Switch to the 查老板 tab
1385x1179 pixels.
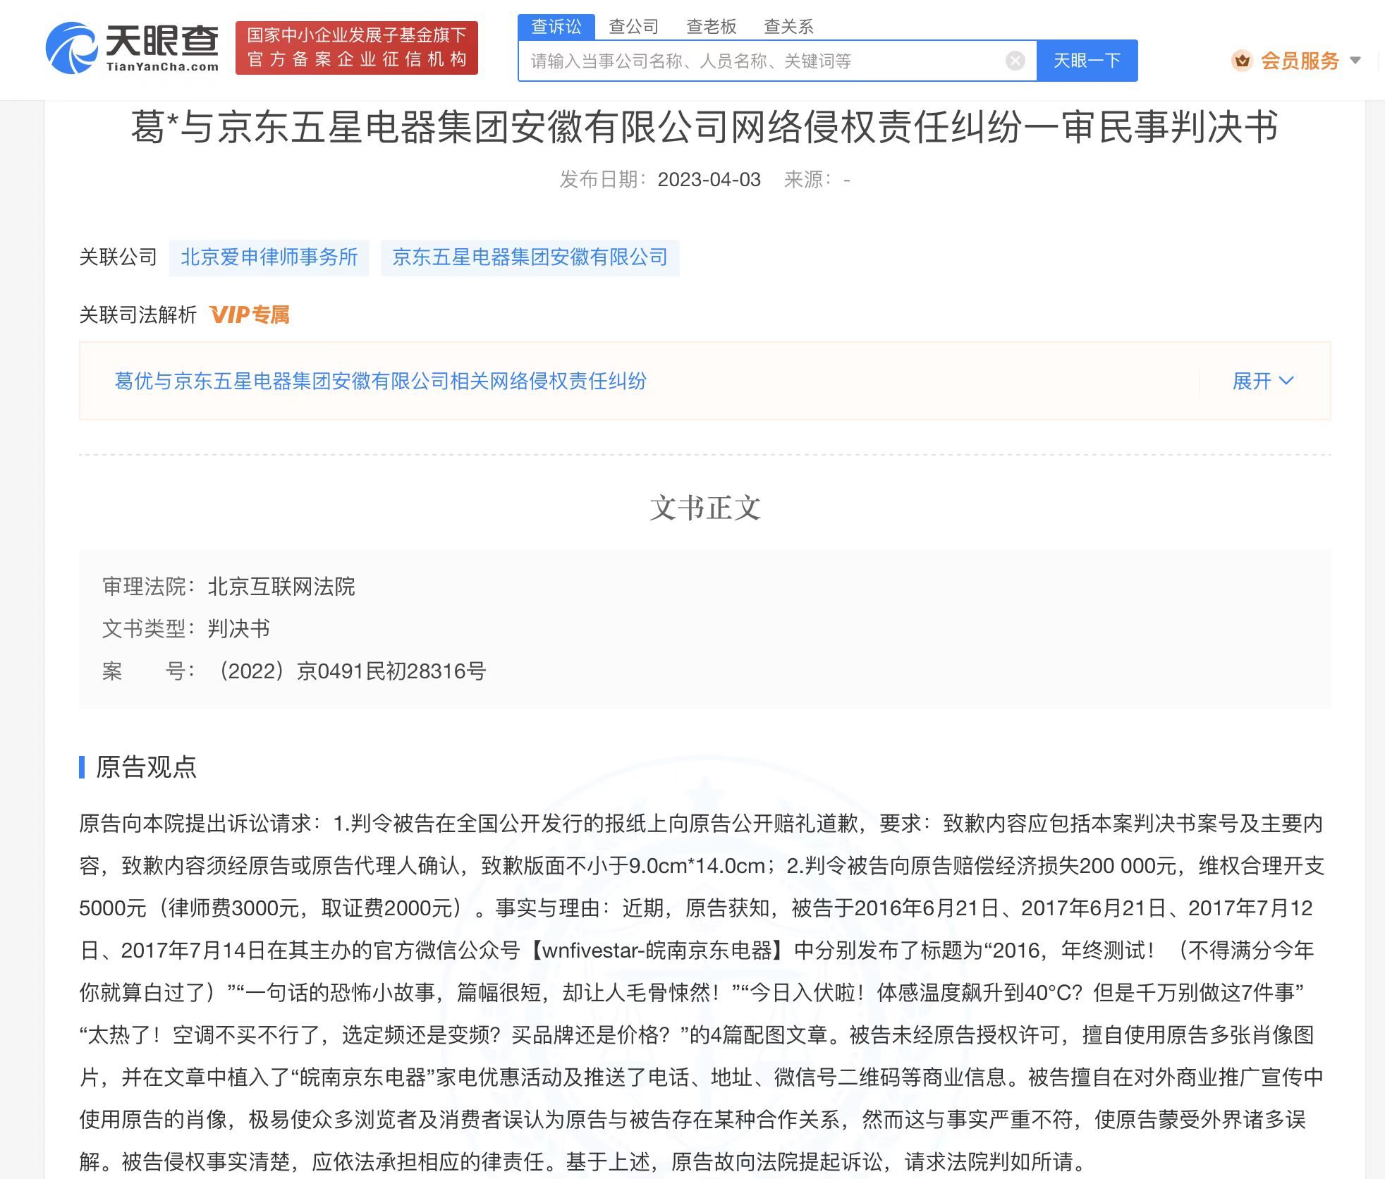[x=712, y=26]
